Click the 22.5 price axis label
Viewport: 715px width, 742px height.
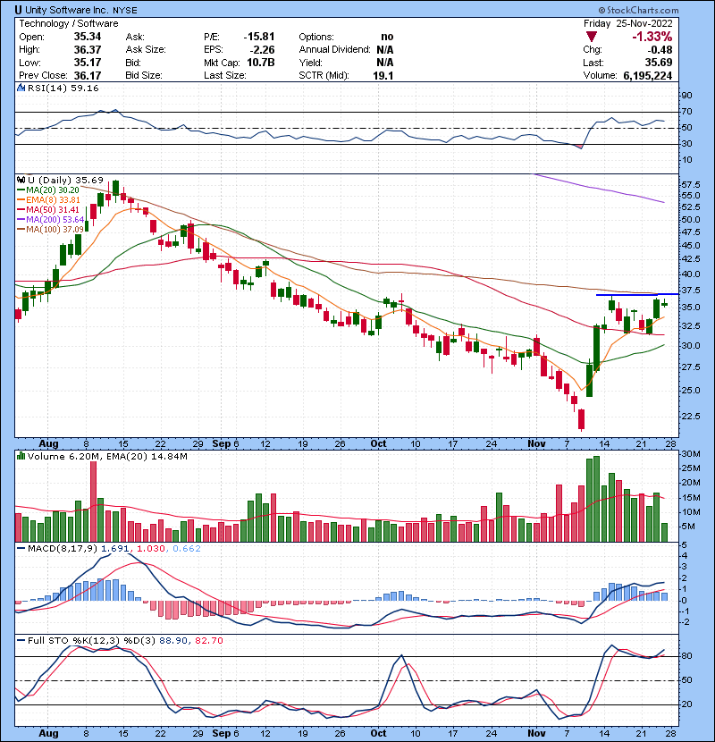point(690,416)
